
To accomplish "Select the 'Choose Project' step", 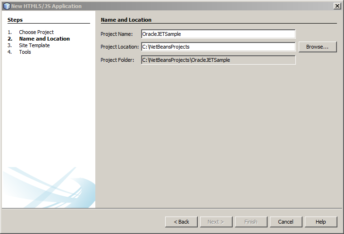I will point(36,32).
